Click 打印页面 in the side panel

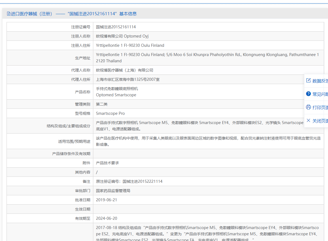click(x=320, y=107)
